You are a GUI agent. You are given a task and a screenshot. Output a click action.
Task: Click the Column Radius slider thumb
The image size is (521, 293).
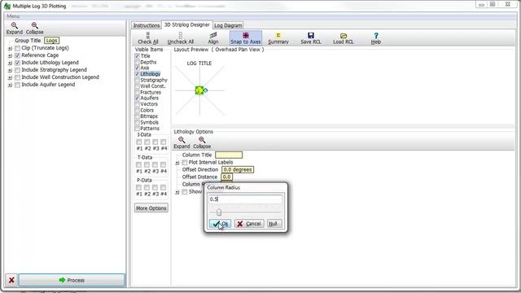(x=219, y=212)
